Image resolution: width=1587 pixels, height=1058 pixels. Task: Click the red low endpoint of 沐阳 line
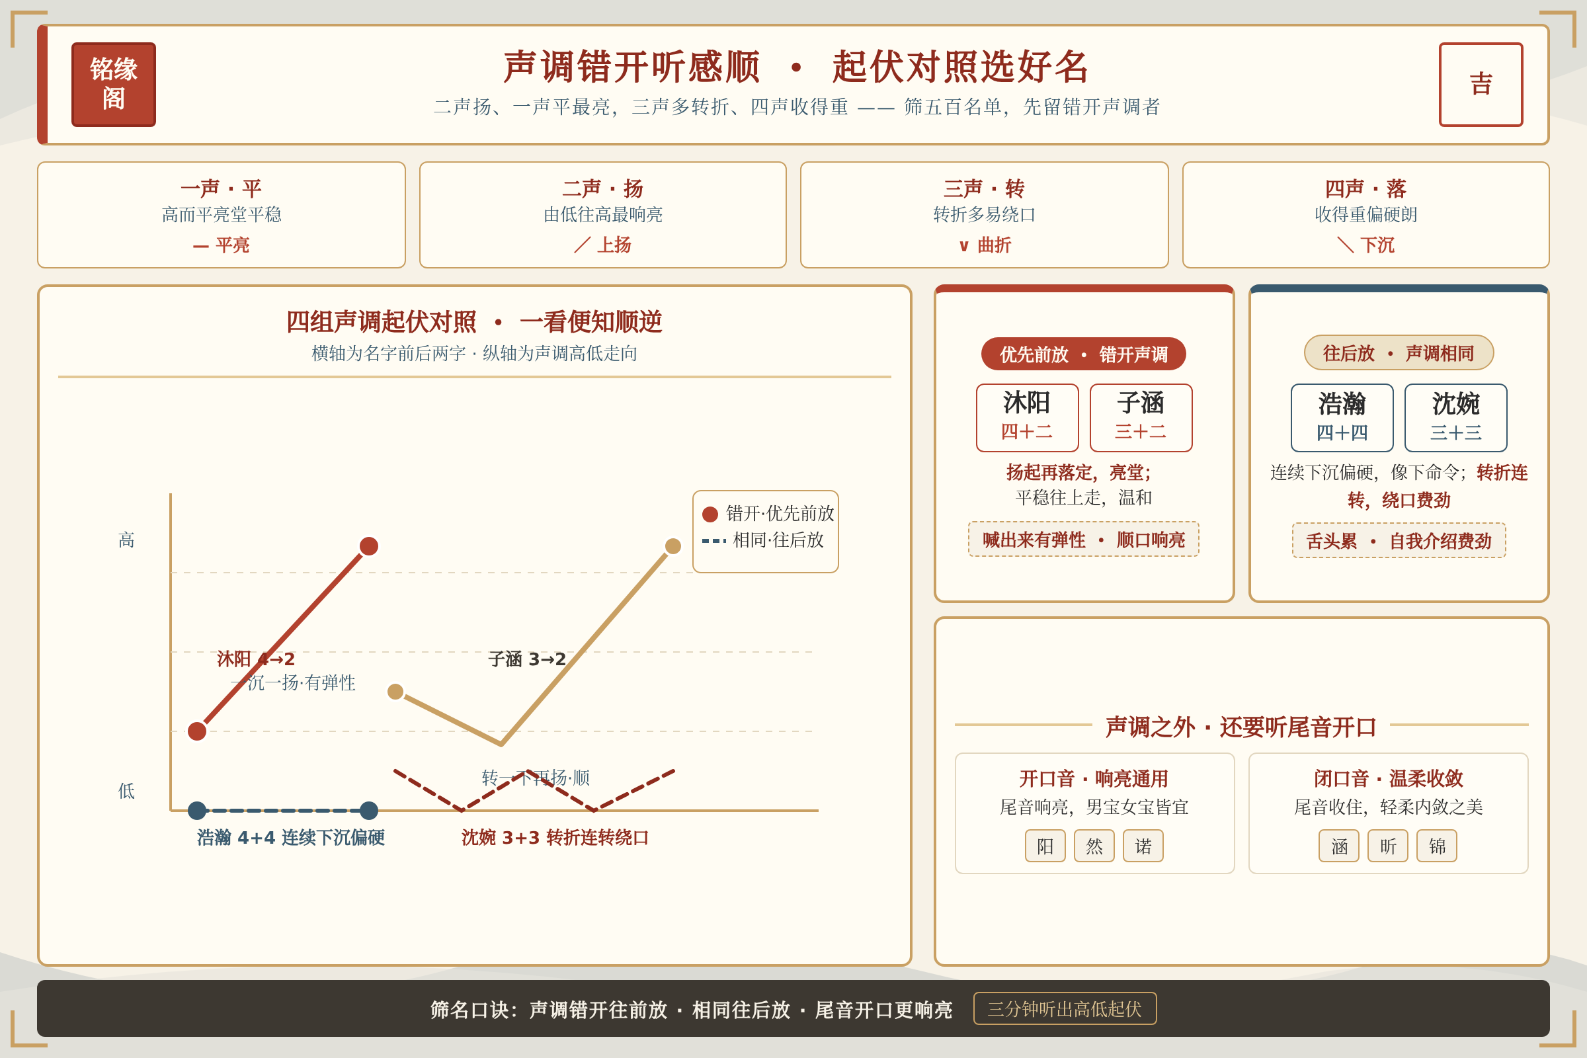(x=197, y=731)
